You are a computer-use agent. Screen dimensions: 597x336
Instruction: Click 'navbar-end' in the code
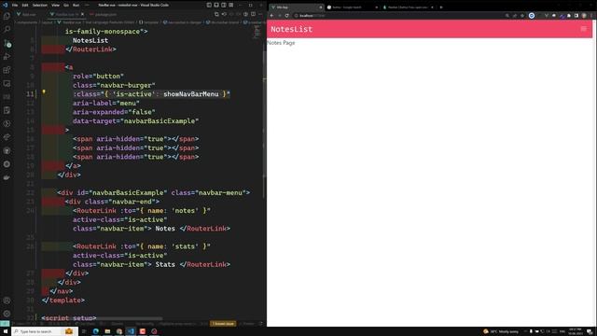pos(132,202)
